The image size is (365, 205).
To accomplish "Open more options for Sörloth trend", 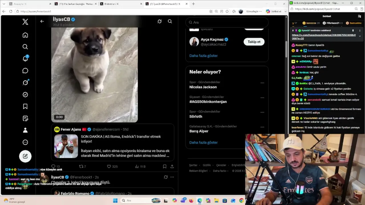I will pos(262,112).
